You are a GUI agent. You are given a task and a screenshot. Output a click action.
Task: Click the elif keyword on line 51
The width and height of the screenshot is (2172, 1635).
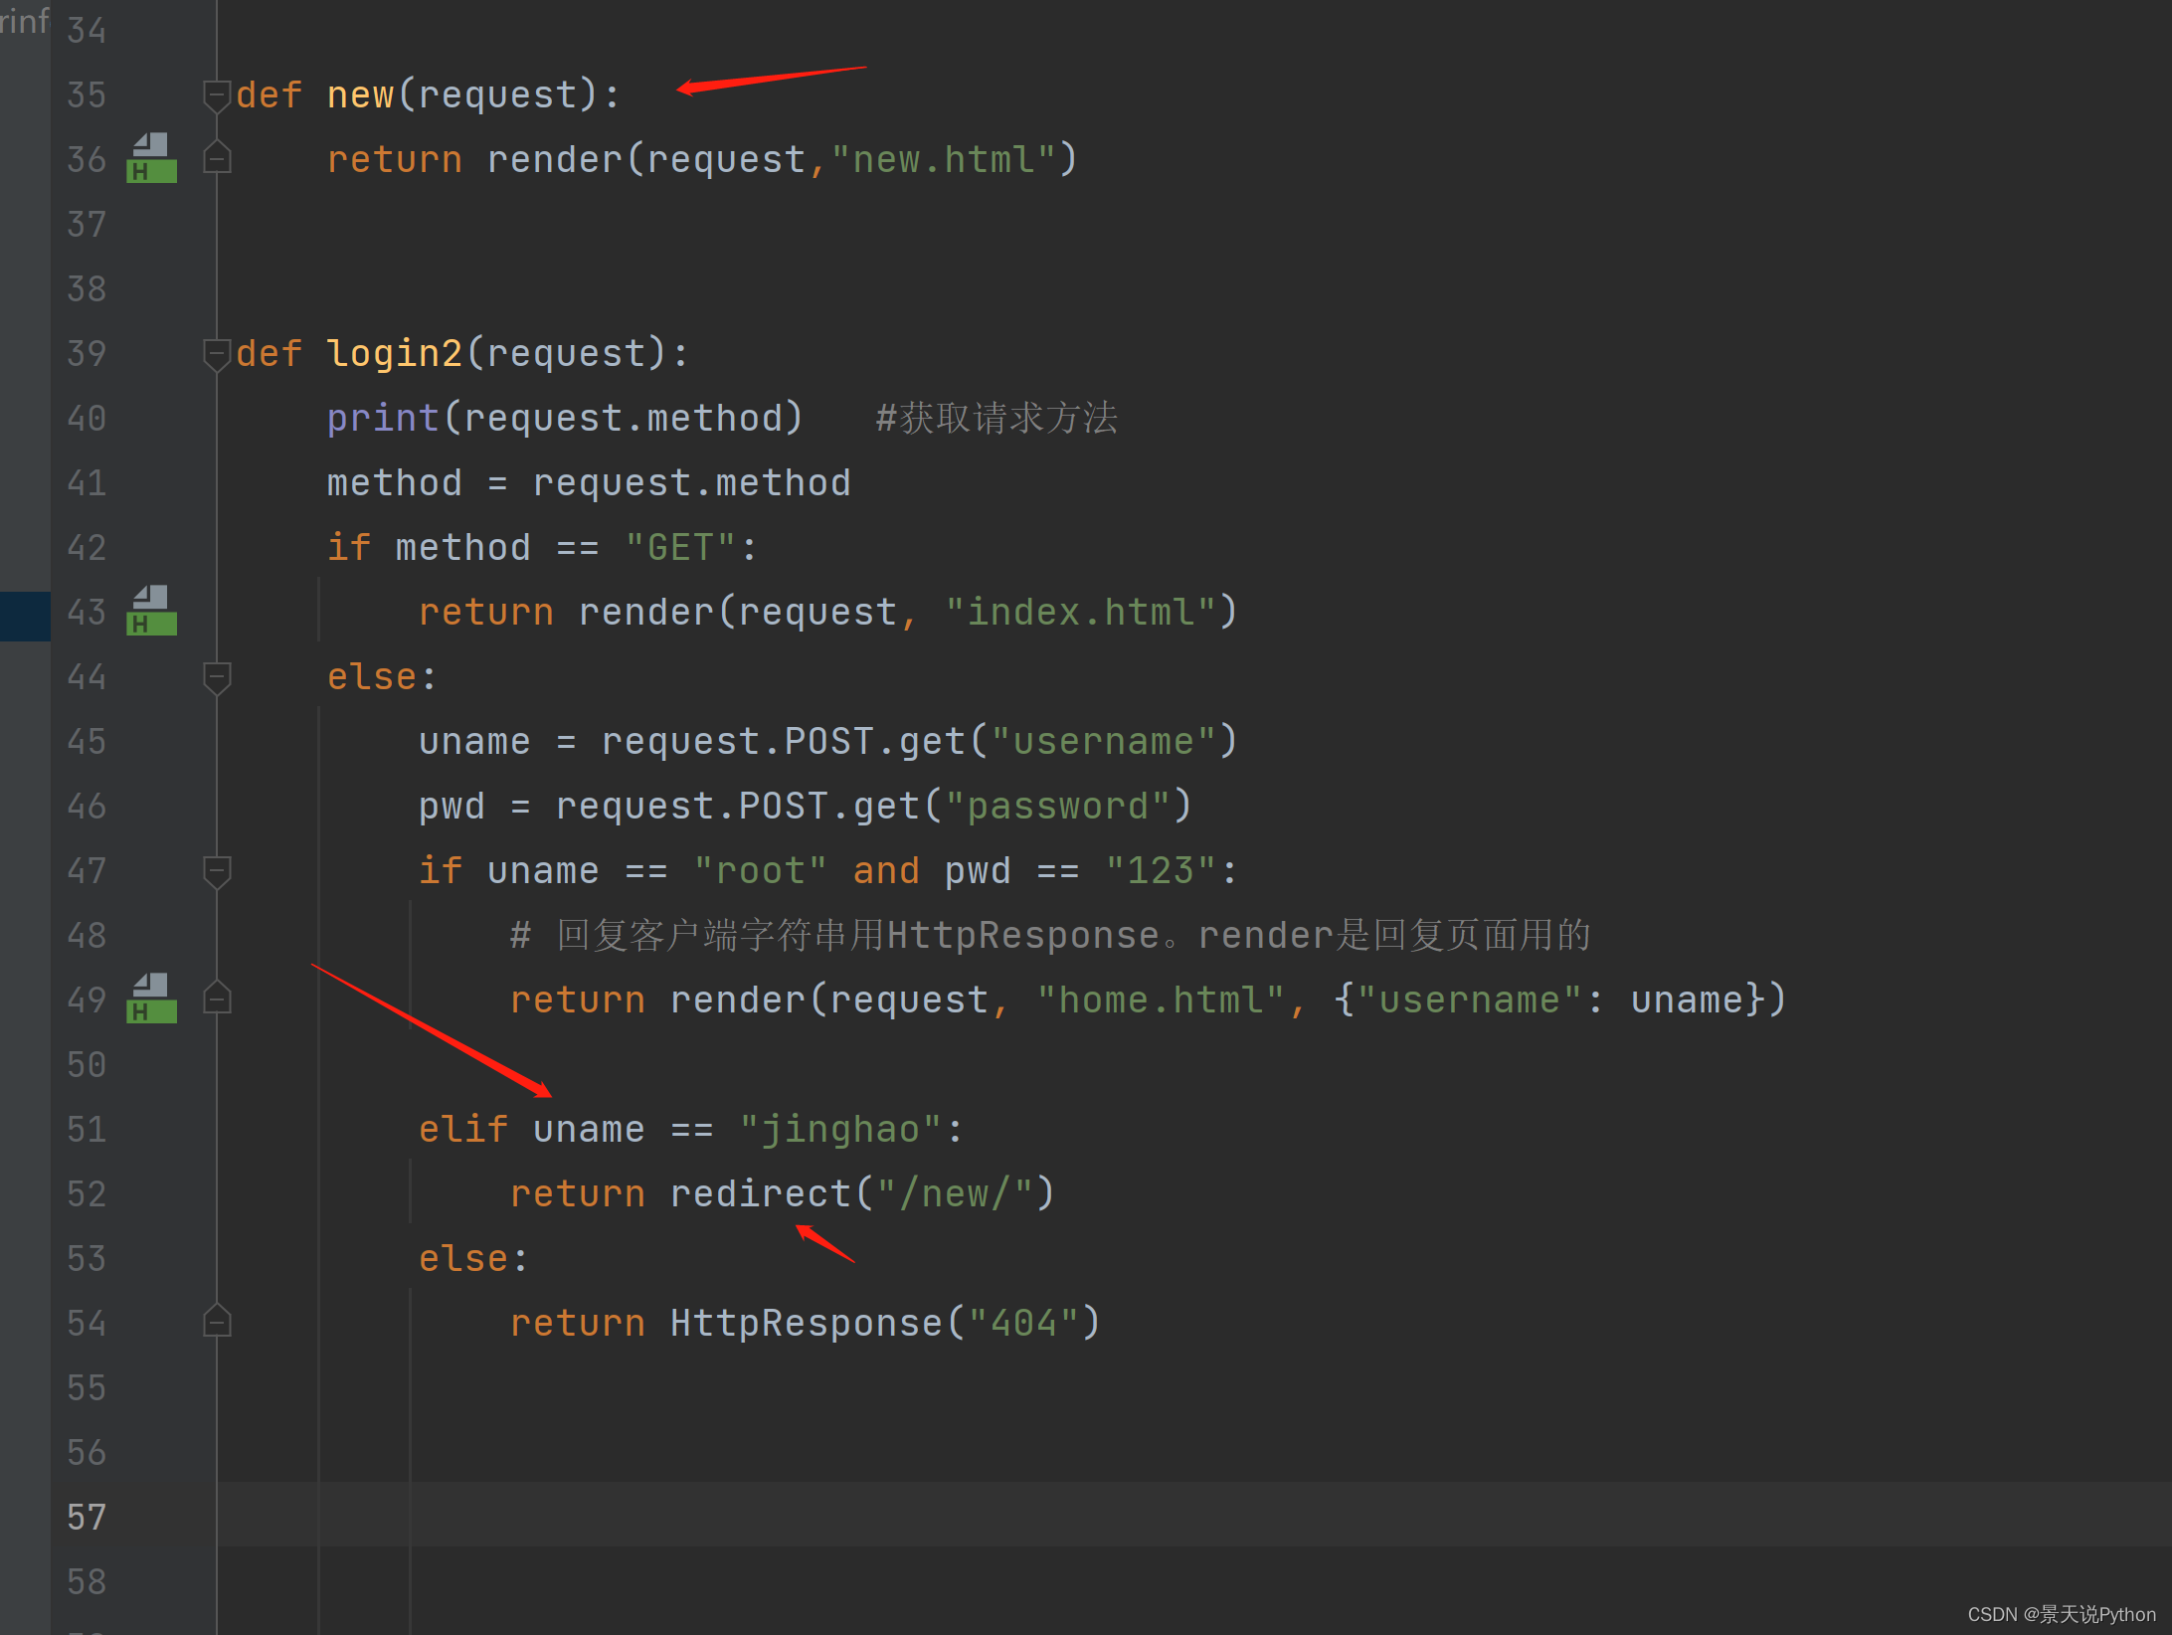(463, 1130)
